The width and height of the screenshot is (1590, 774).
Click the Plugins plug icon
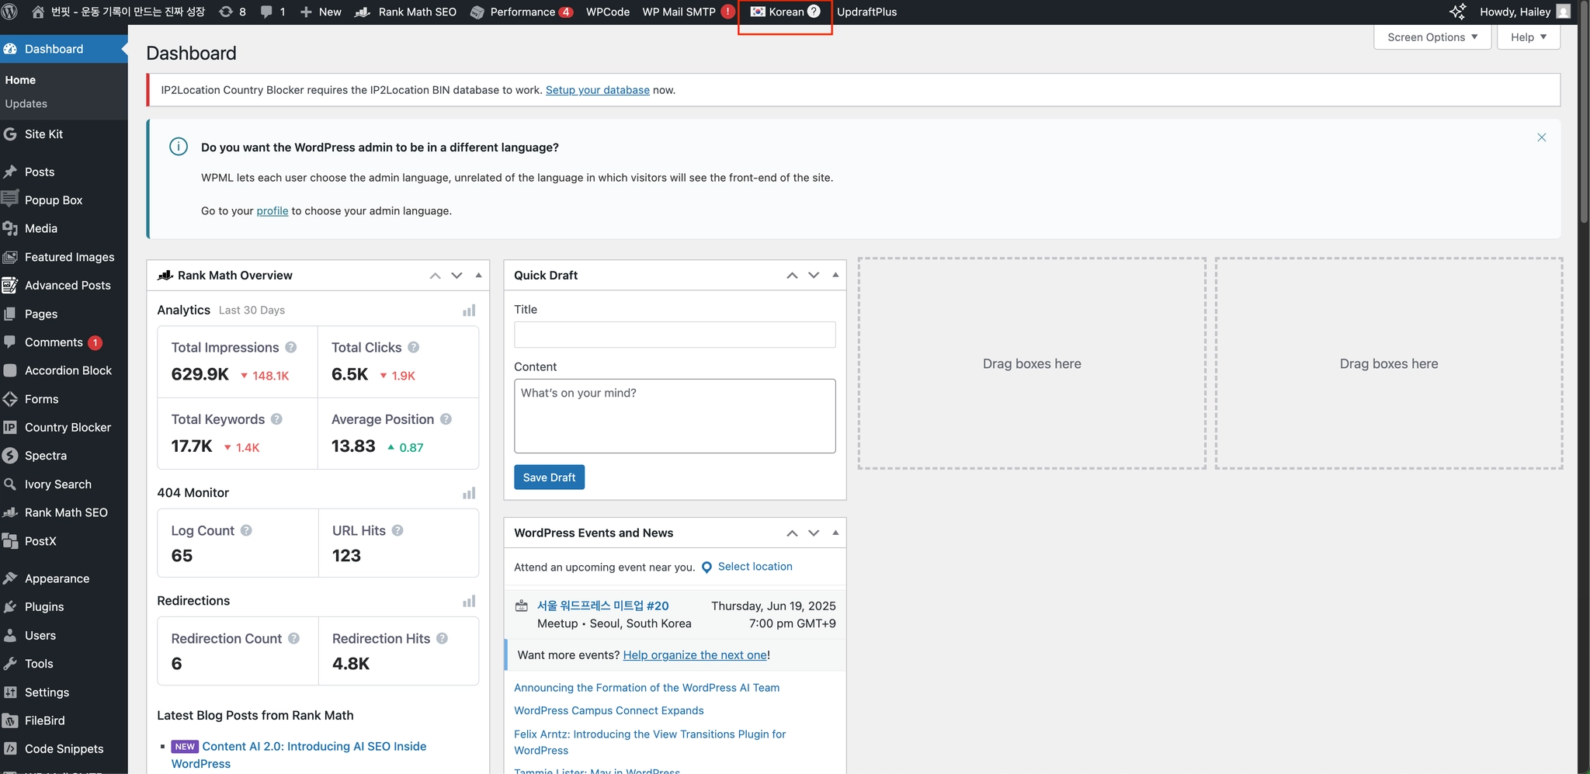click(10, 607)
